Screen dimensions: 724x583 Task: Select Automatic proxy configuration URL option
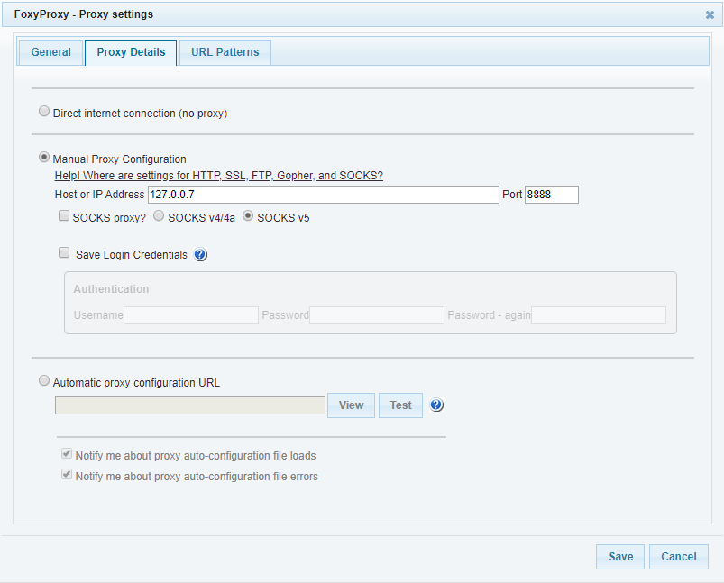[x=44, y=381]
